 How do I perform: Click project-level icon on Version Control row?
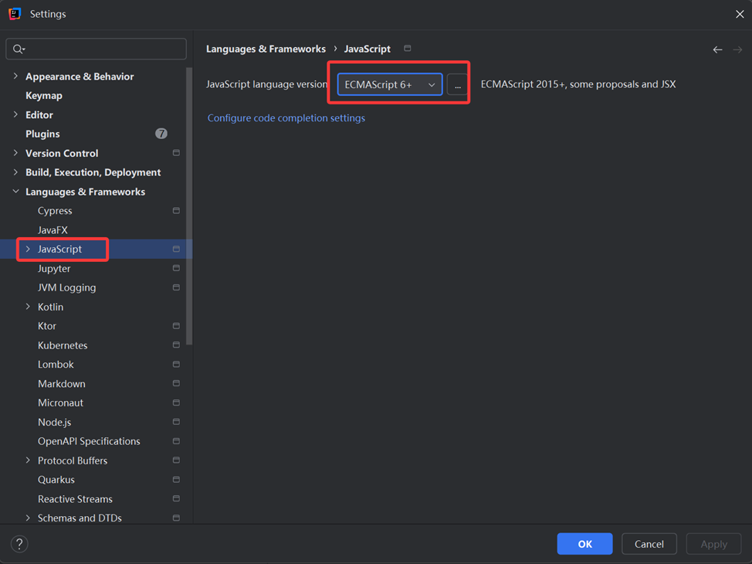pos(176,153)
